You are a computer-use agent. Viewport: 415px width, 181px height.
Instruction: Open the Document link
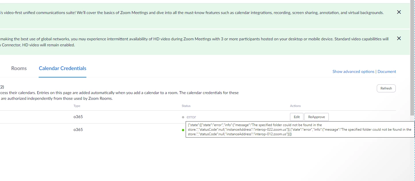click(387, 71)
